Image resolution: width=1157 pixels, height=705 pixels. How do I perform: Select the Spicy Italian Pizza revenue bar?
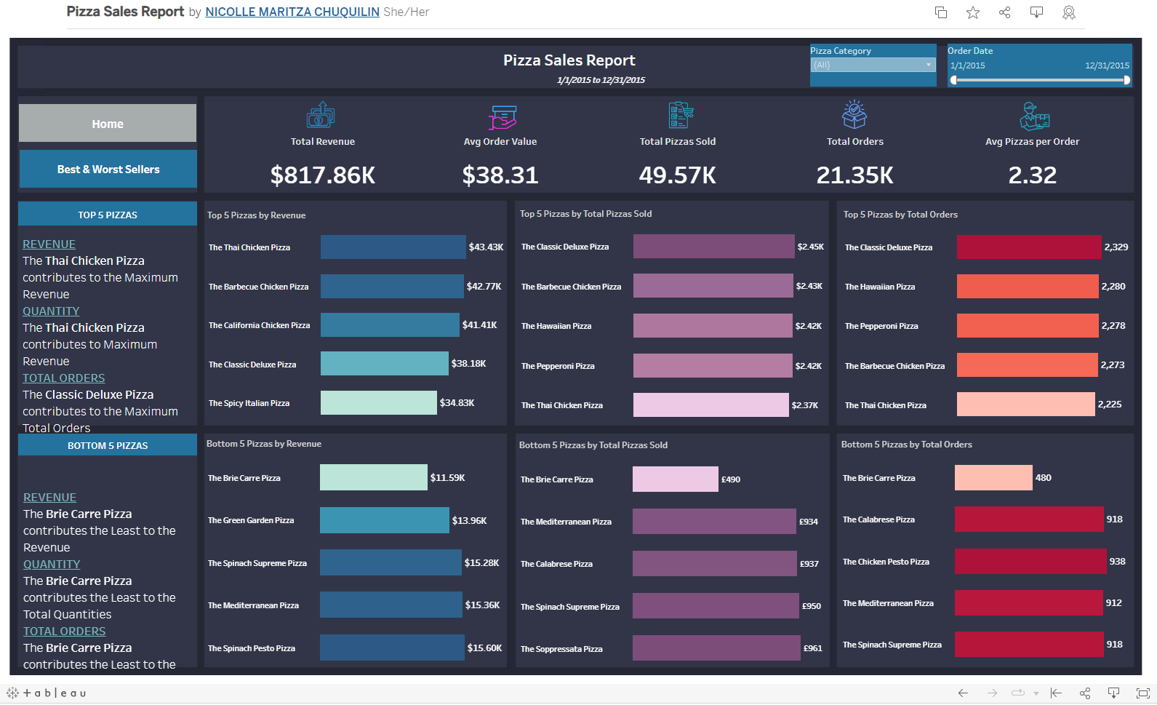point(379,403)
